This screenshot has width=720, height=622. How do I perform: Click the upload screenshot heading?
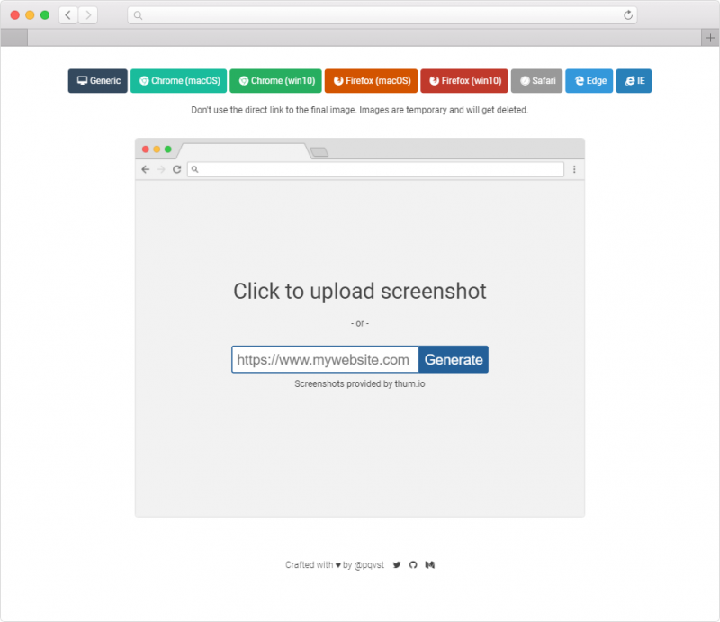[360, 291]
